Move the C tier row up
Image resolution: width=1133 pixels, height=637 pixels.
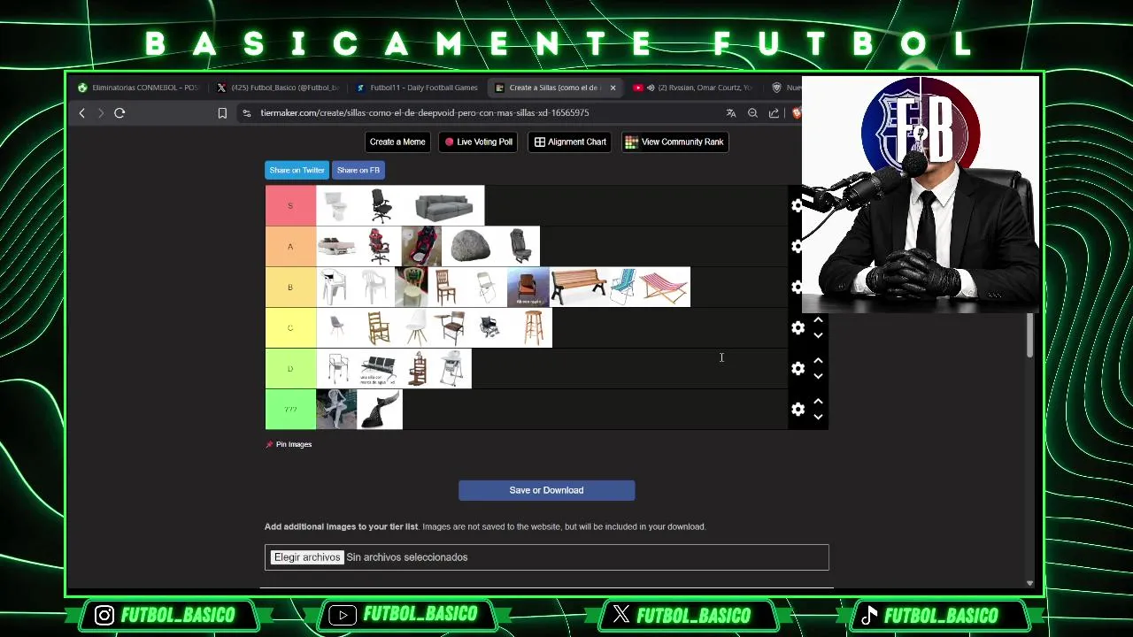(818, 320)
